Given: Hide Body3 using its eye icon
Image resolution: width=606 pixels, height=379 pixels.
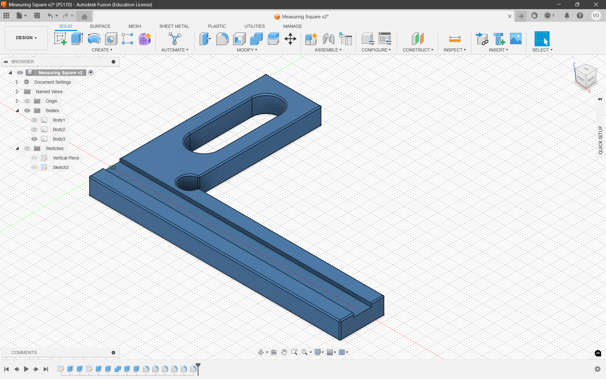Looking at the screenshot, I should [x=34, y=139].
